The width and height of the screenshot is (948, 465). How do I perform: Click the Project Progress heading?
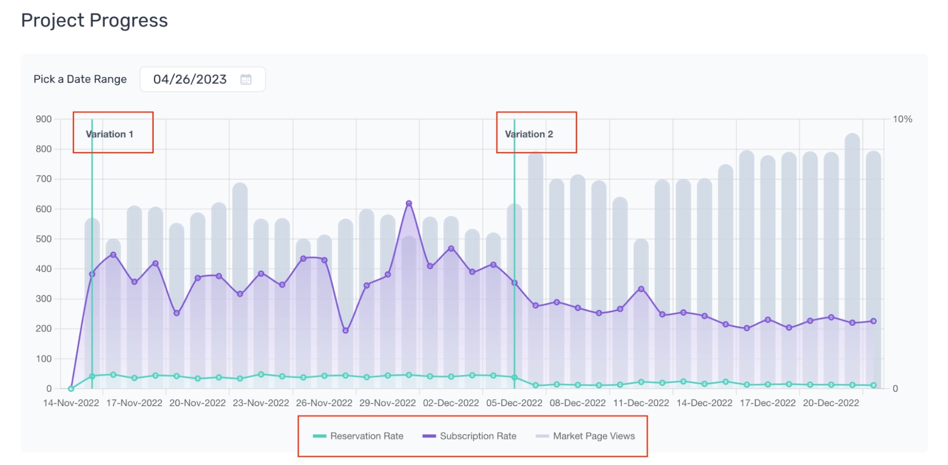(95, 20)
